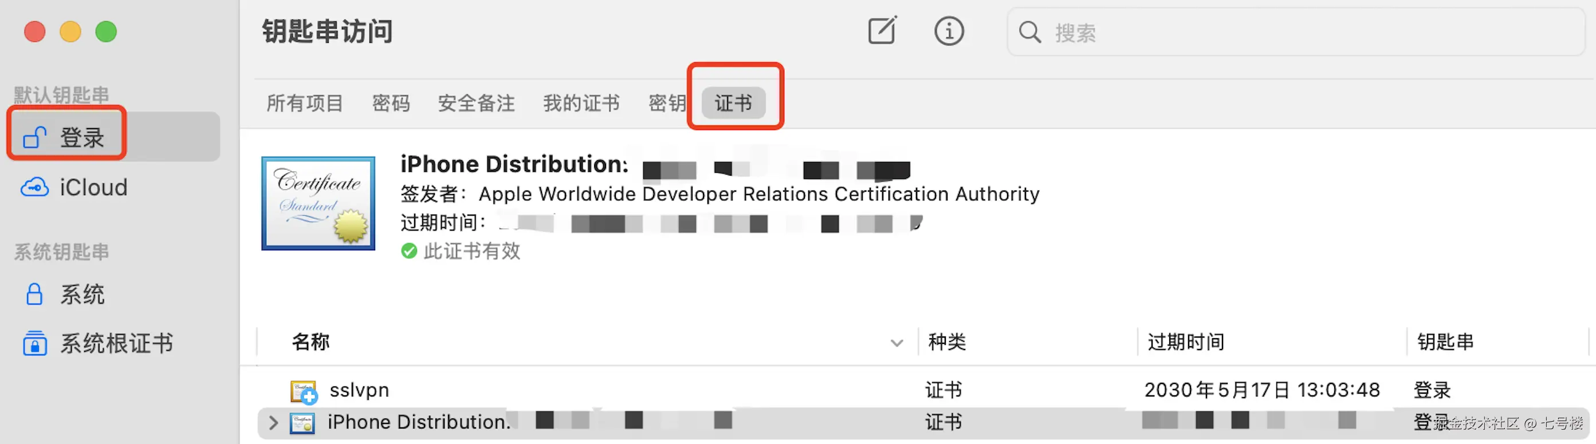Click 证书 type cell in sslvpn row
This screenshot has height=444, width=1596.
click(x=944, y=390)
